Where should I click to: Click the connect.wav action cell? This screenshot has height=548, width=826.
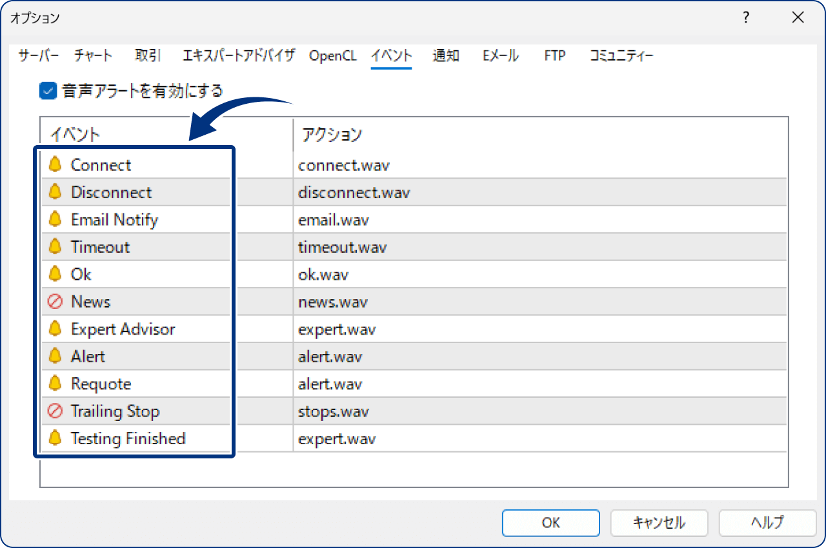point(541,165)
